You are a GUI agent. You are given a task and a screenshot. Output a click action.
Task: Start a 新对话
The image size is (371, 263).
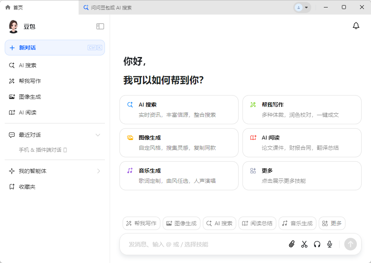(x=55, y=48)
